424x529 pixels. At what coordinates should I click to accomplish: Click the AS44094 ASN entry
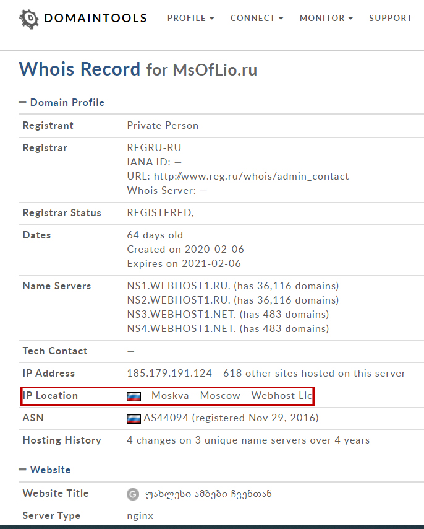click(231, 418)
